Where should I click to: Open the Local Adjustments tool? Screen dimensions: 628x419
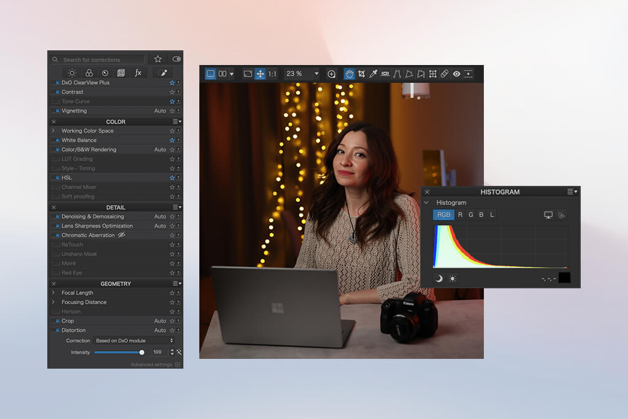click(x=468, y=74)
